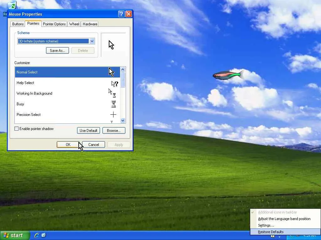Viewport: 321px width, 240px height.
Task: Select the Busy row
Action: [67, 104]
